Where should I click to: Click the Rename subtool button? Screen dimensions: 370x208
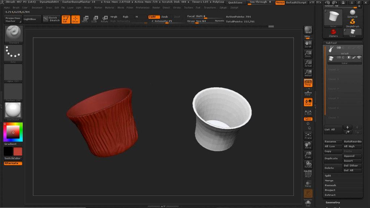click(x=333, y=142)
